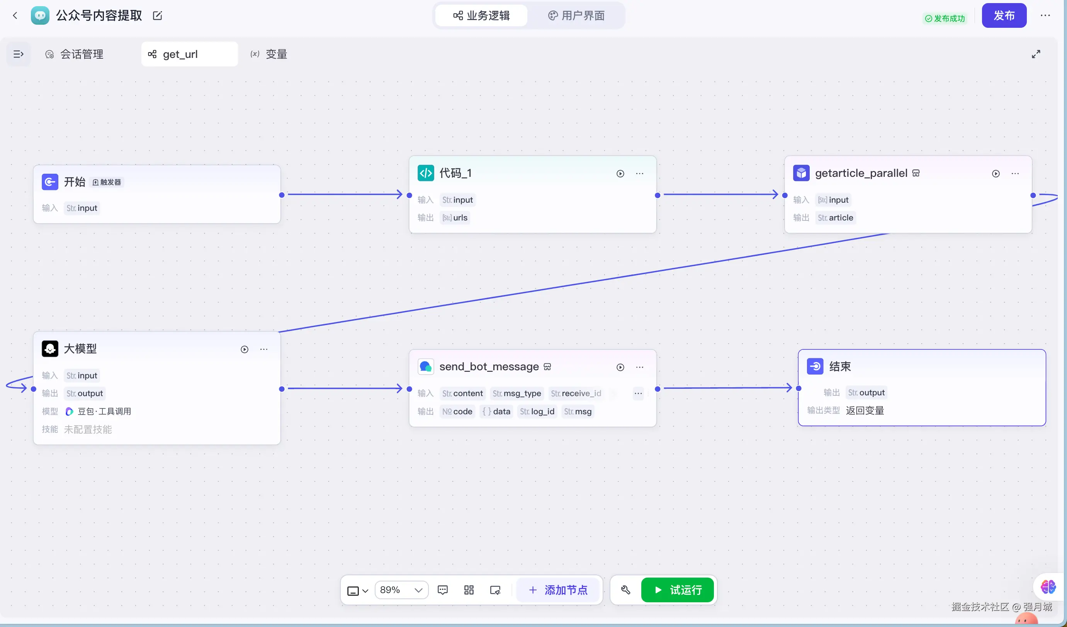
Task: Click the auto-layout grid icon in toolbar
Action: (x=469, y=590)
